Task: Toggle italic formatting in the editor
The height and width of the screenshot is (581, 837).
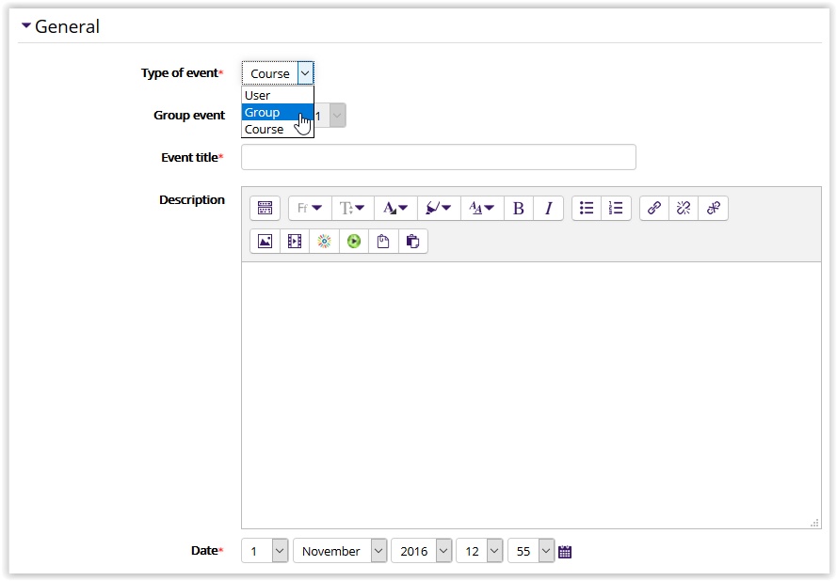Action: 548,208
